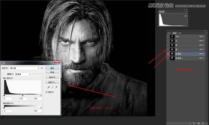Select the Green channel thumbnail
This screenshot has width=209, height=125.
coord(172,45)
